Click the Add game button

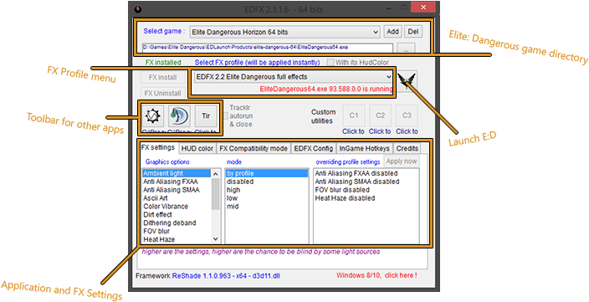(x=392, y=32)
